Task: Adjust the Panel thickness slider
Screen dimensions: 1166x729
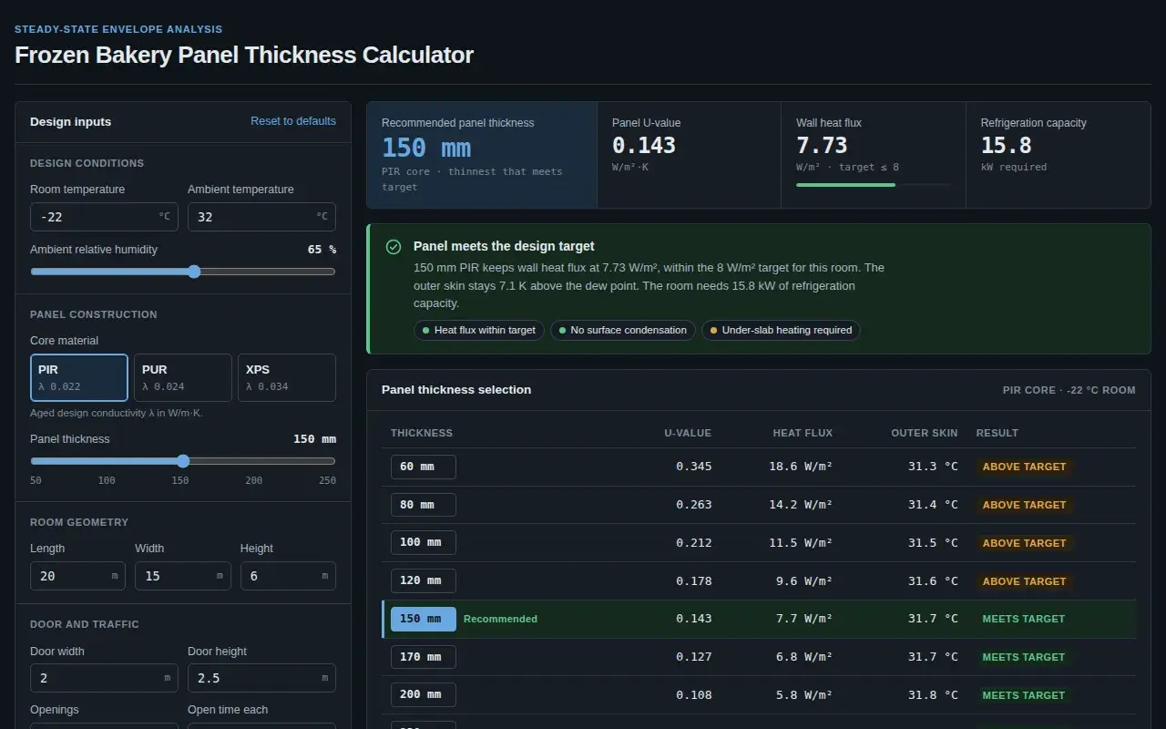Action: point(183,461)
